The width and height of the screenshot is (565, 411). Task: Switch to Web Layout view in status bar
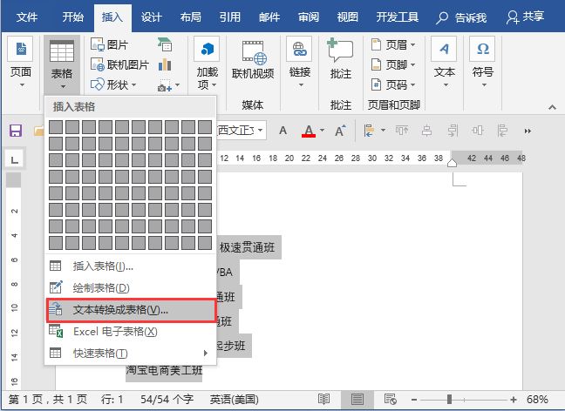click(389, 399)
